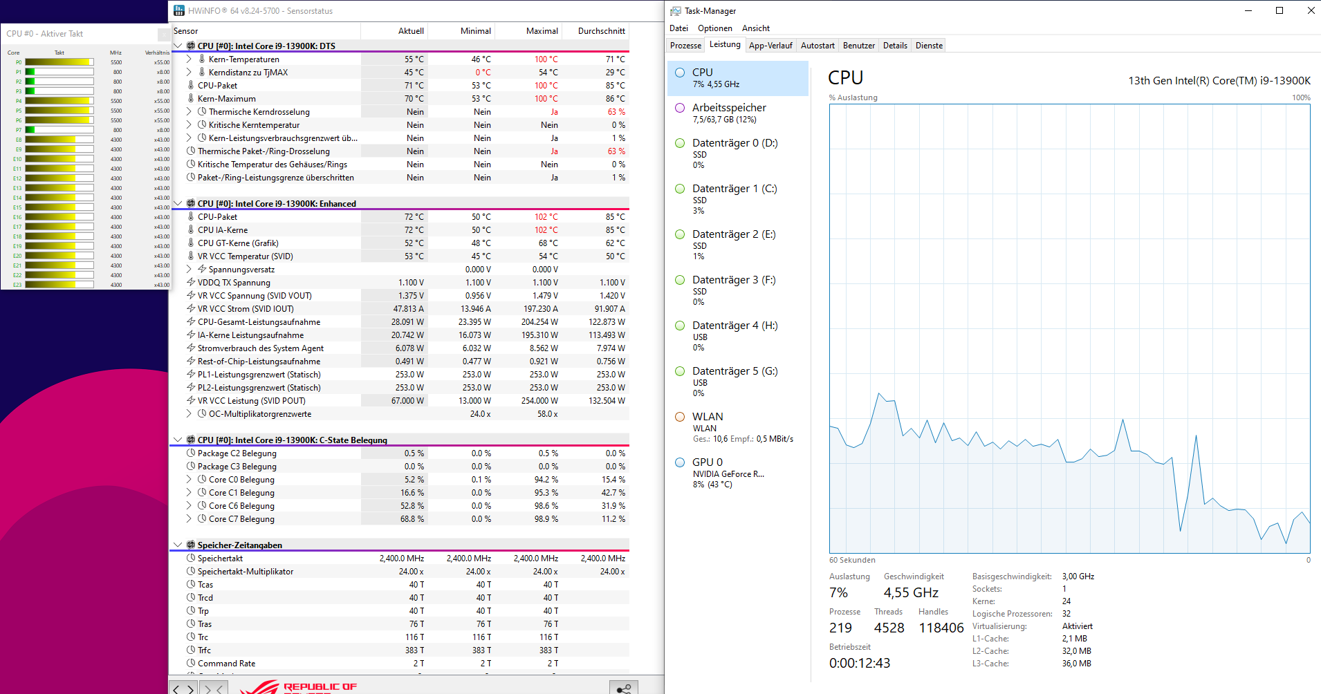This screenshot has width=1321, height=694.
Task: Expand the Kern-Temperaturen row
Action: (189, 59)
